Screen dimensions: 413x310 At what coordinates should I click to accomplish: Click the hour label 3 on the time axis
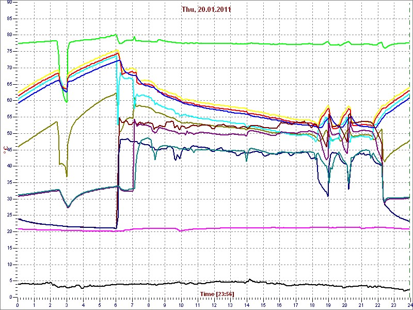[x=67, y=305]
